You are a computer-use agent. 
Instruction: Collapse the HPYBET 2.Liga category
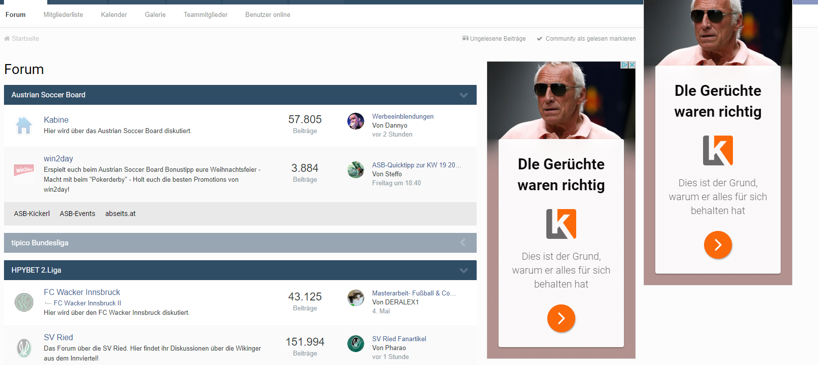(464, 270)
